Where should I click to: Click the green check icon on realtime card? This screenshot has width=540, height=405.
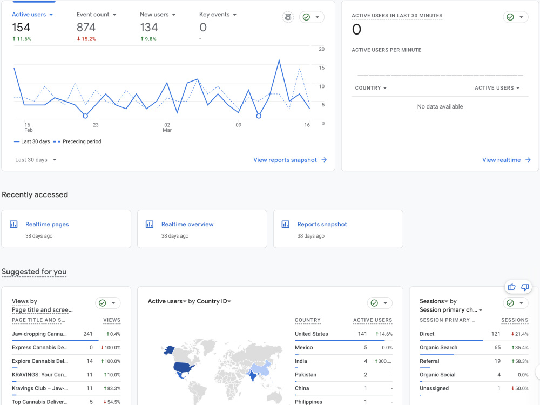510,17
